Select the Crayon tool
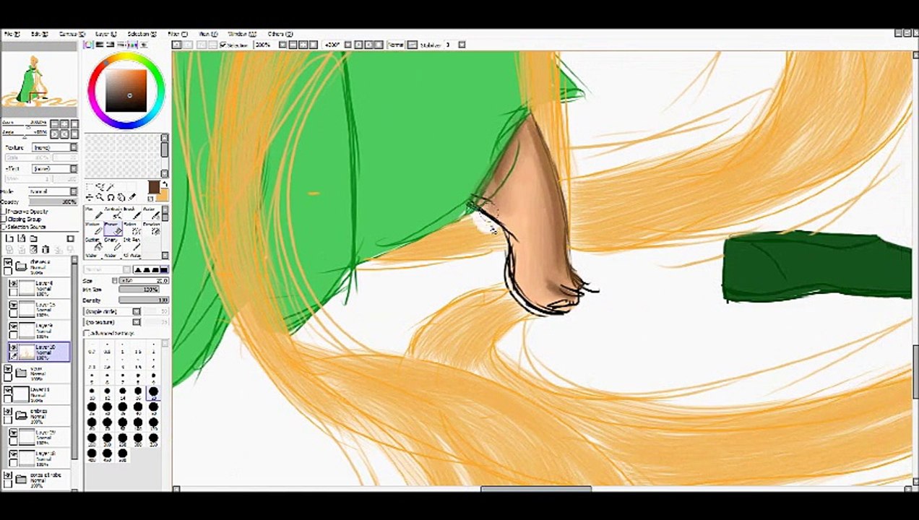Image resolution: width=919 pixels, height=520 pixels. pos(113,244)
